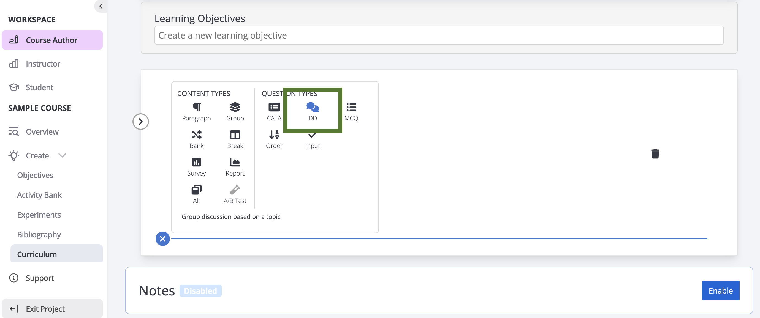Choose the Report content type
760x318 pixels.
pos(235,166)
